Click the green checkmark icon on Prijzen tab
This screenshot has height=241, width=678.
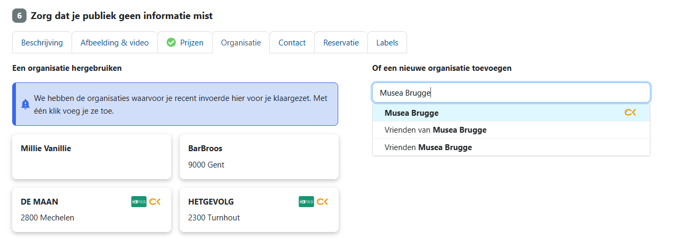pos(171,43)
